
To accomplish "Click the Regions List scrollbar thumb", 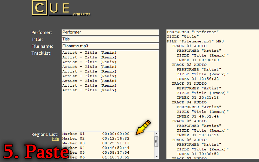I will [x=157, y=141].
